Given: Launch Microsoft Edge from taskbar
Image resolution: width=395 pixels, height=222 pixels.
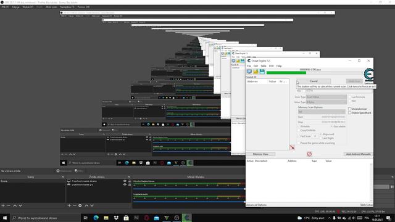Looking at the screenshot, I should click(96, 218).
